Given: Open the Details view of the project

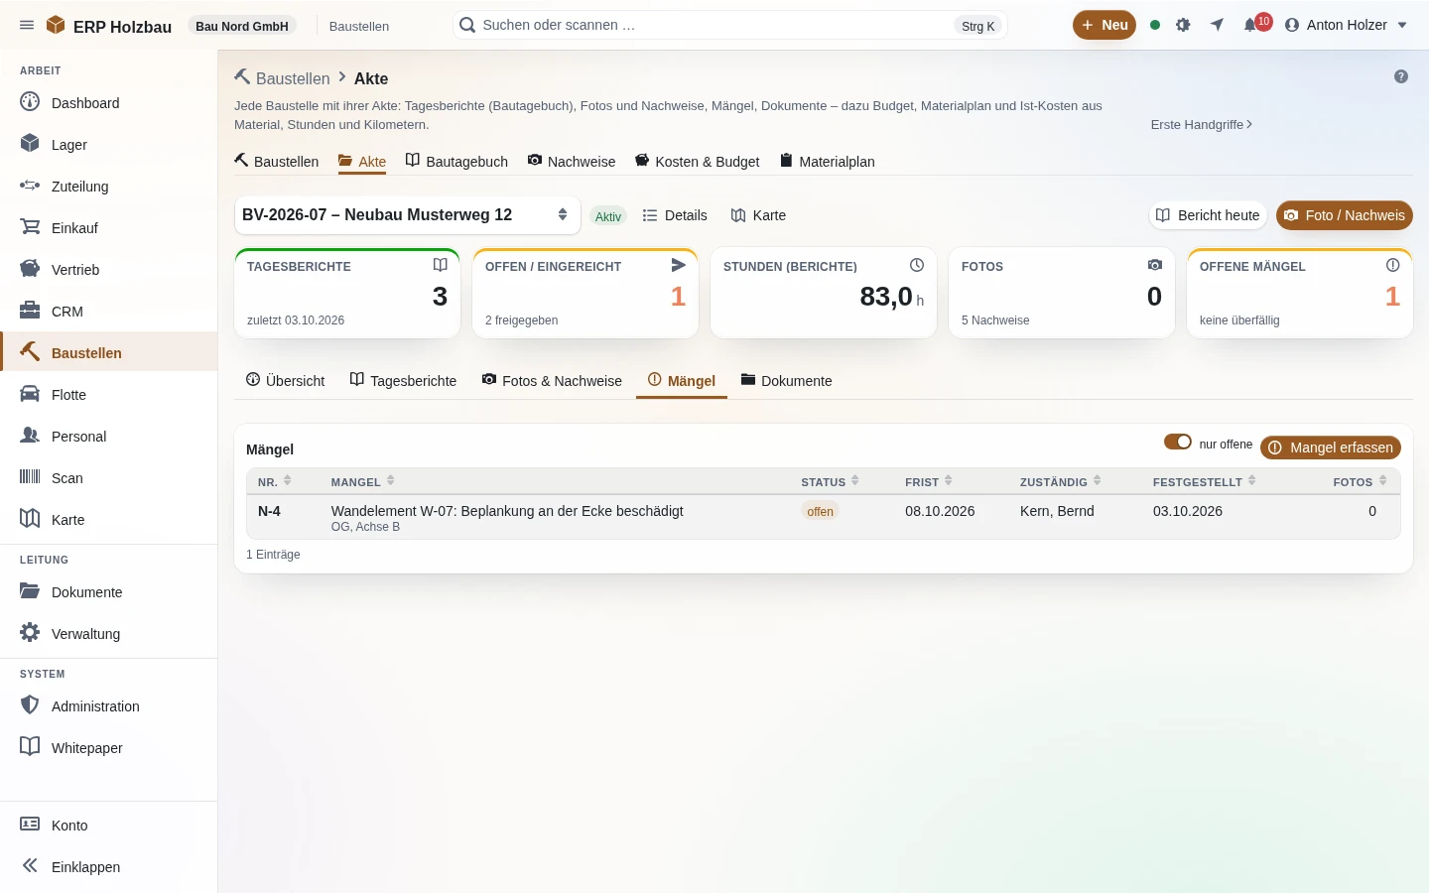Looking at the screenshot, I should tap(675, 215).
